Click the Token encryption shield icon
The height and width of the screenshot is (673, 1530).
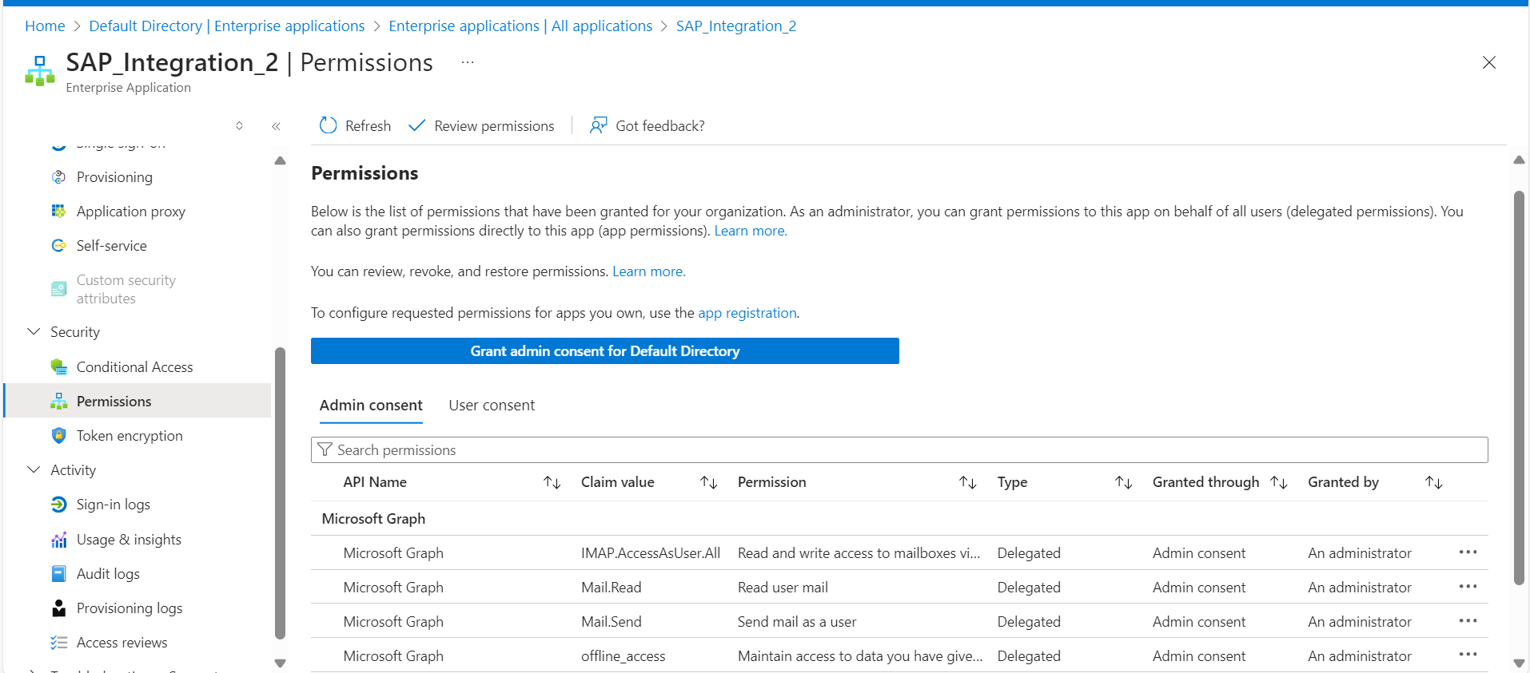click(x=58, y=436)
